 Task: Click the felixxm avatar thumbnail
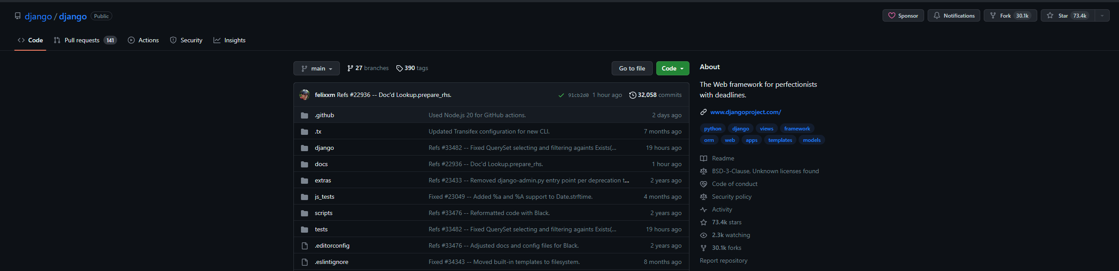pyautogui.click(x=304, y=95)
